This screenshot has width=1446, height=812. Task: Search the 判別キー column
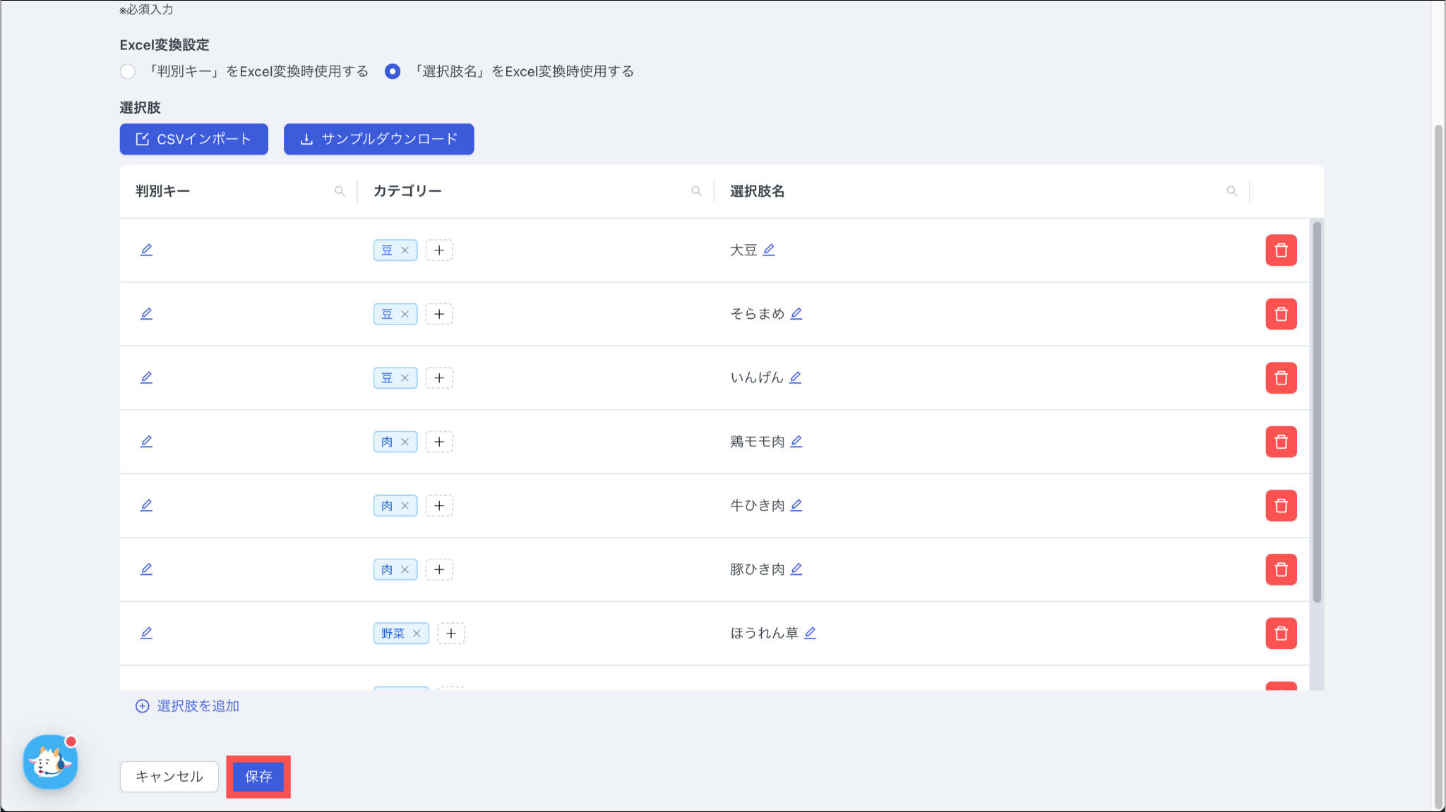point(340,191)
